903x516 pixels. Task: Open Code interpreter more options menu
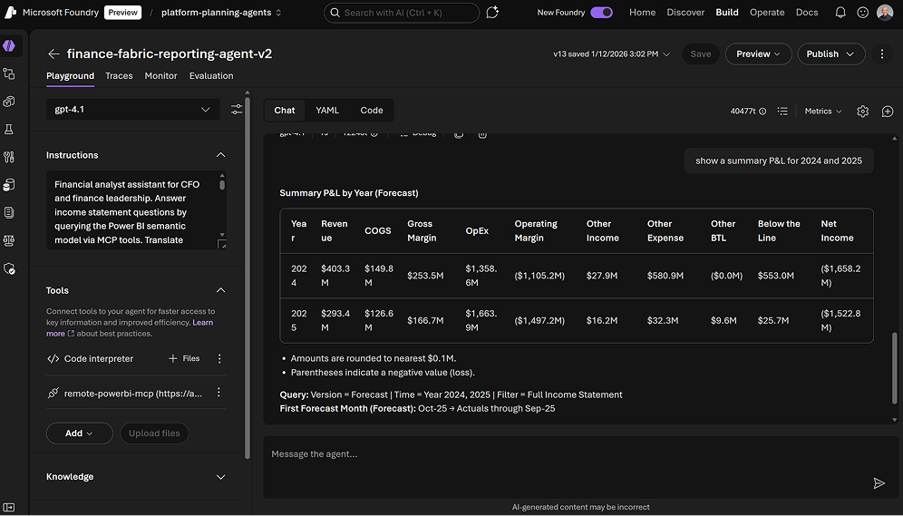tap(219, 359)
